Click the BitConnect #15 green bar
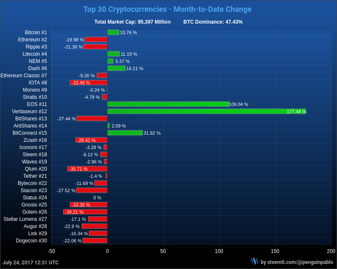The width and height of the screenshot is (337, 269). (x=125, y=133)
